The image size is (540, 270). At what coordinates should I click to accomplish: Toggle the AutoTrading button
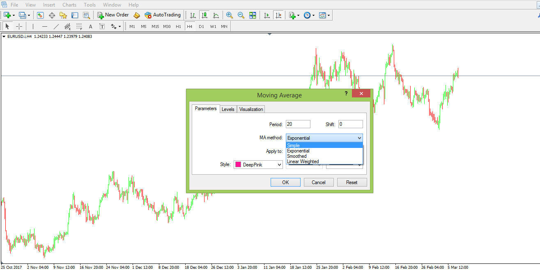(x=163, y=15)
